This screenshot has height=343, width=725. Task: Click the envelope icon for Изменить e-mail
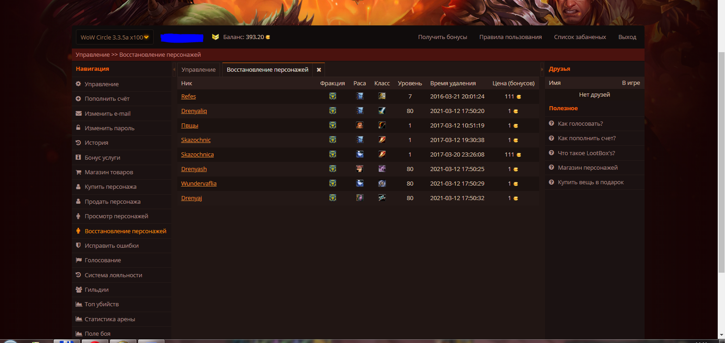coord(79,113)
